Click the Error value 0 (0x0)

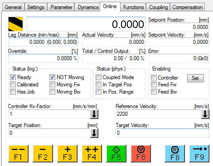tap(179, 58)
